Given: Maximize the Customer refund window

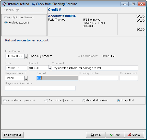Looking at the screenshot, I should (133, 4).
